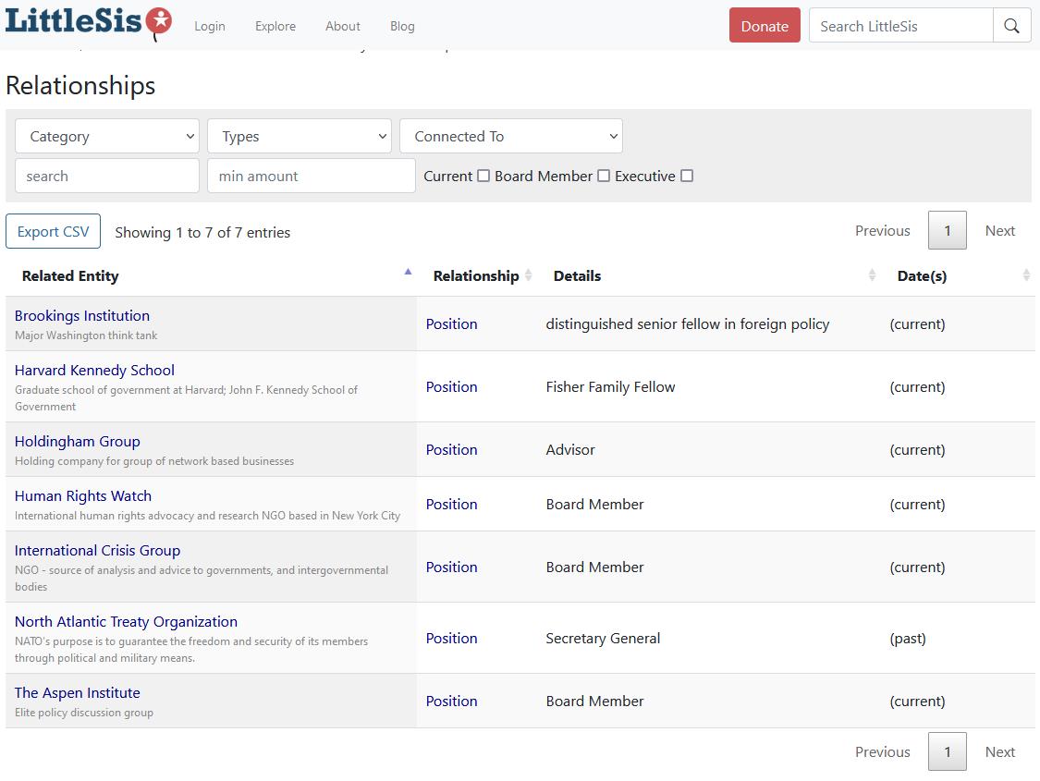The image size is (1040, 781).
Task: Open the Blog link in navbar
Action: 402,26
